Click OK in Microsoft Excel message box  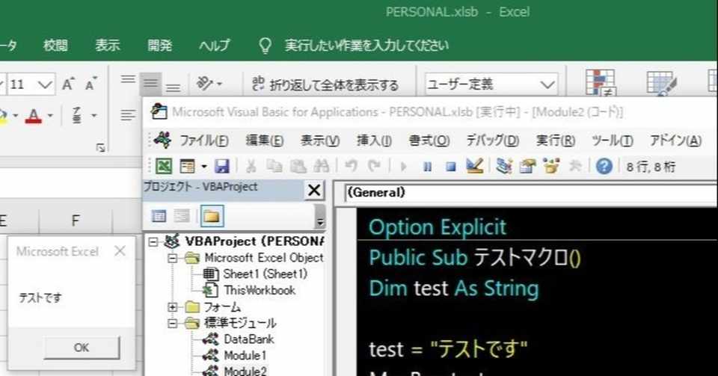coord(82,348)
